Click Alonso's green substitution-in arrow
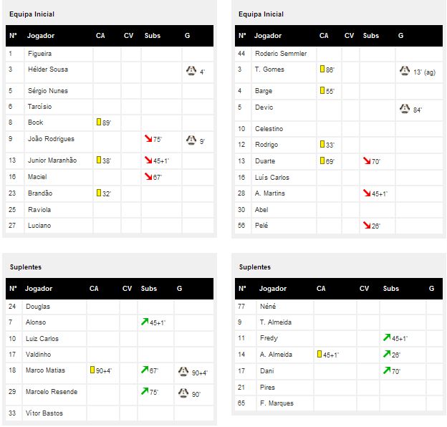 (x=145, y=322)
